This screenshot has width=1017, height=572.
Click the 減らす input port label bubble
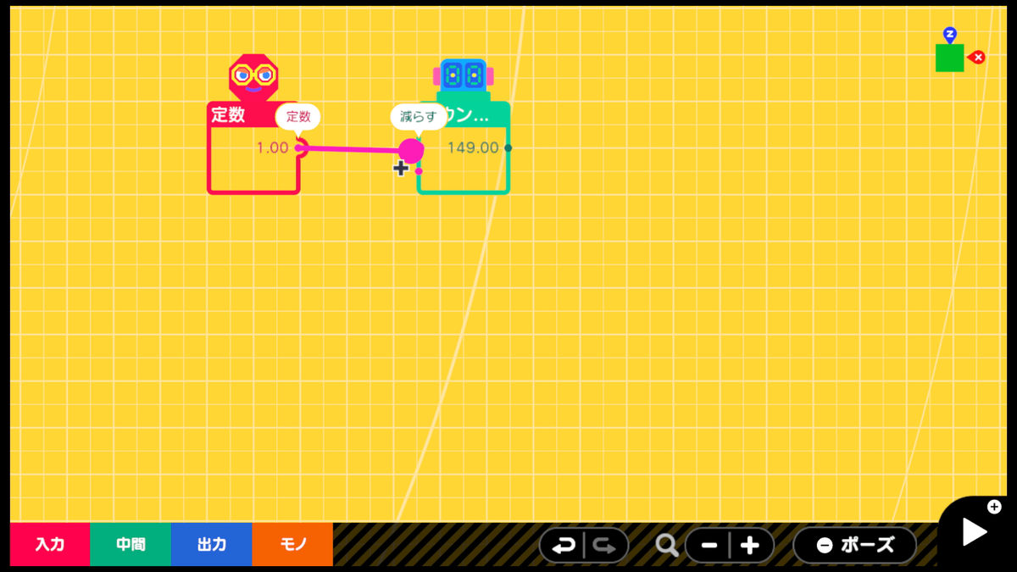(x=419, y=117)
